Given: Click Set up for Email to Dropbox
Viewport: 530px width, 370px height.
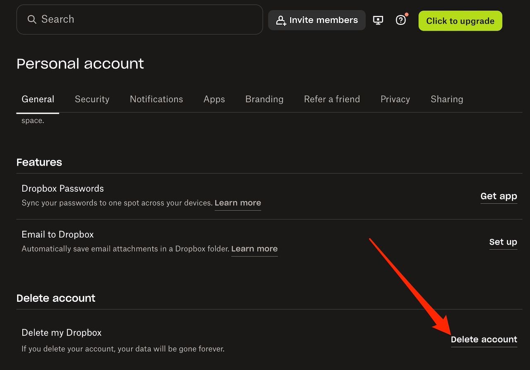Looking at the screenshot, I should click(503, 242).
